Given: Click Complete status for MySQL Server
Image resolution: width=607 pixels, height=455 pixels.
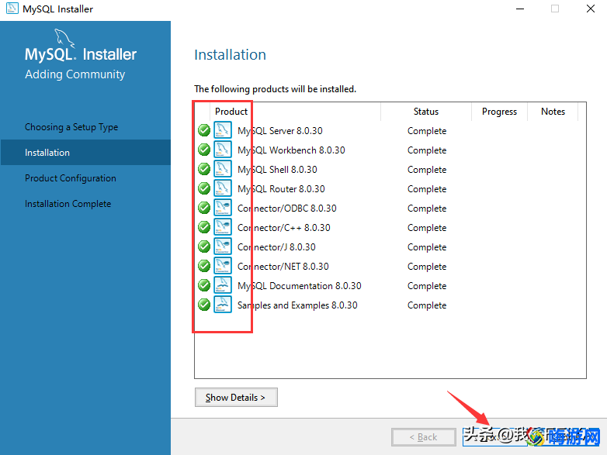Looking at the screenshot, I should coord(427,131).
